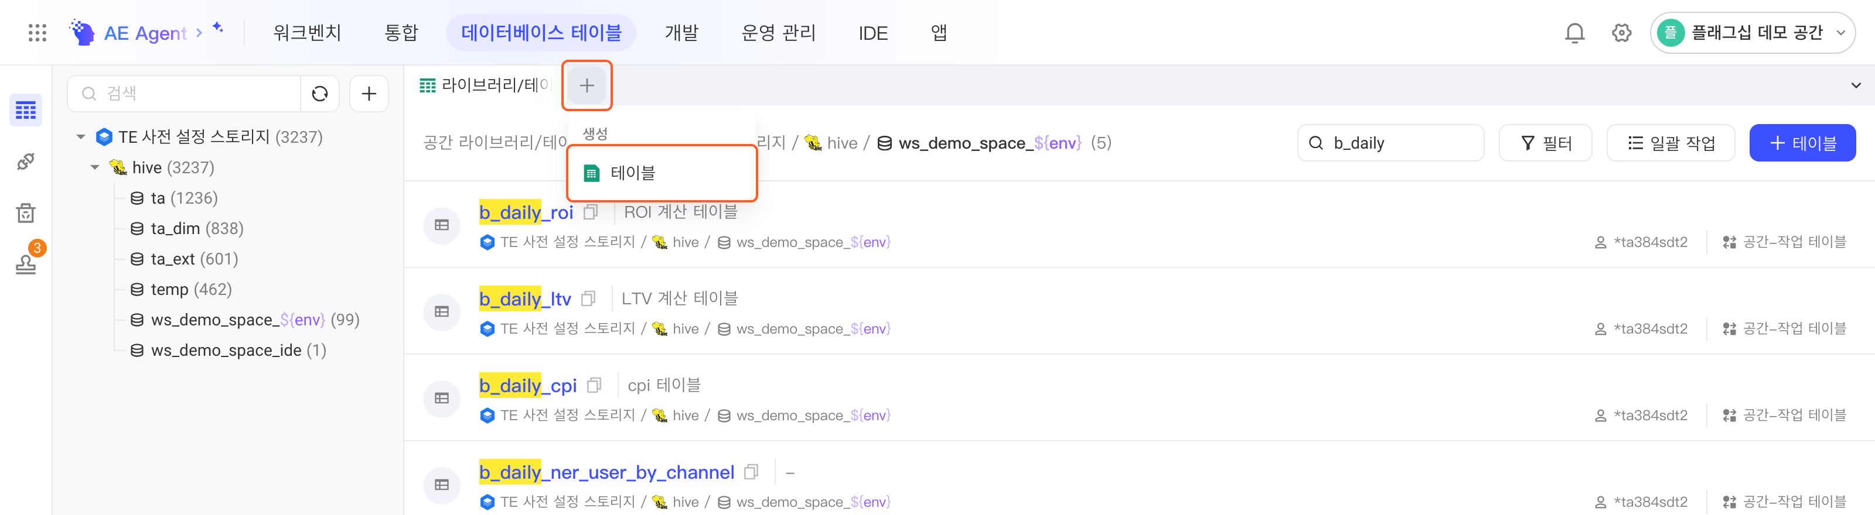The image size is (1875, 515).
Task: Open the 플래그십 데모 공간 workspace dropdown
Action: (1753, 33)
